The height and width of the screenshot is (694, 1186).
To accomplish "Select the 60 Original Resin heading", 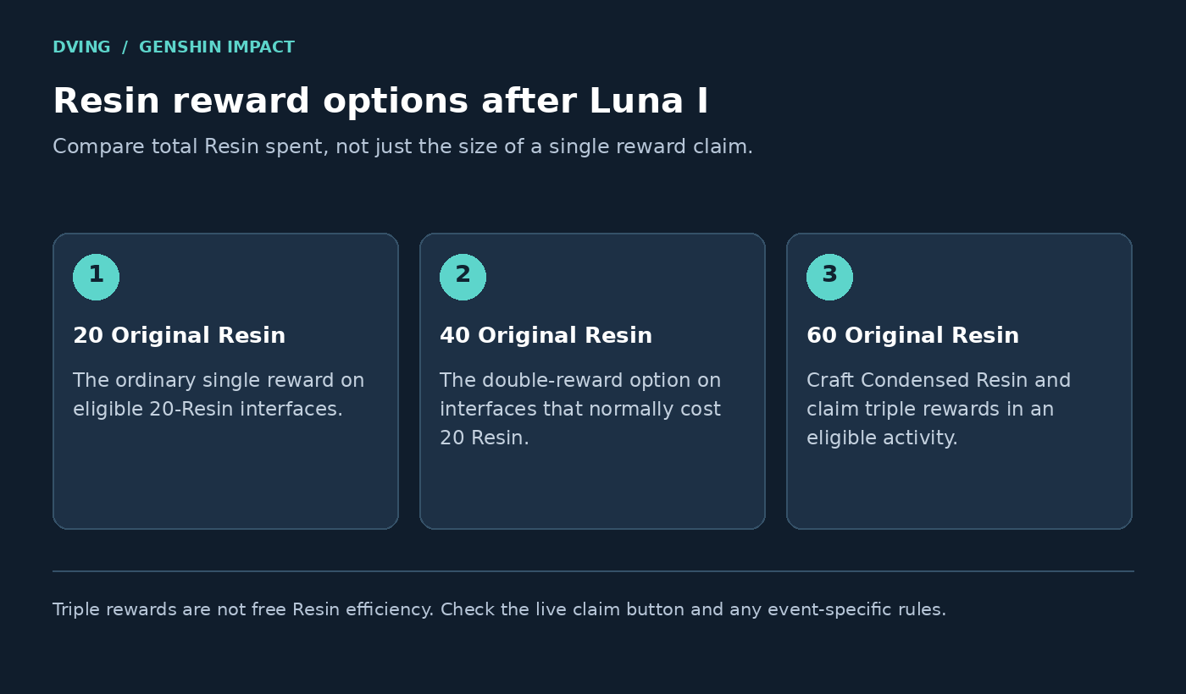I will click(912, 336).
